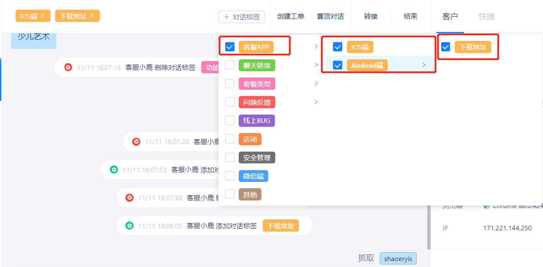Click the IP address 171.221.144.250
The width and height of the screenshot is (543, 267).
[x=507, y=228]
